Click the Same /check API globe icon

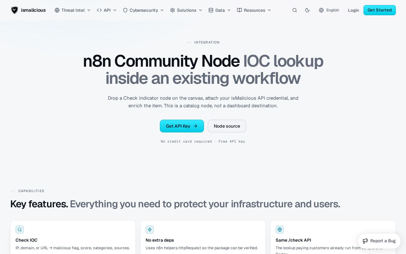280,230
